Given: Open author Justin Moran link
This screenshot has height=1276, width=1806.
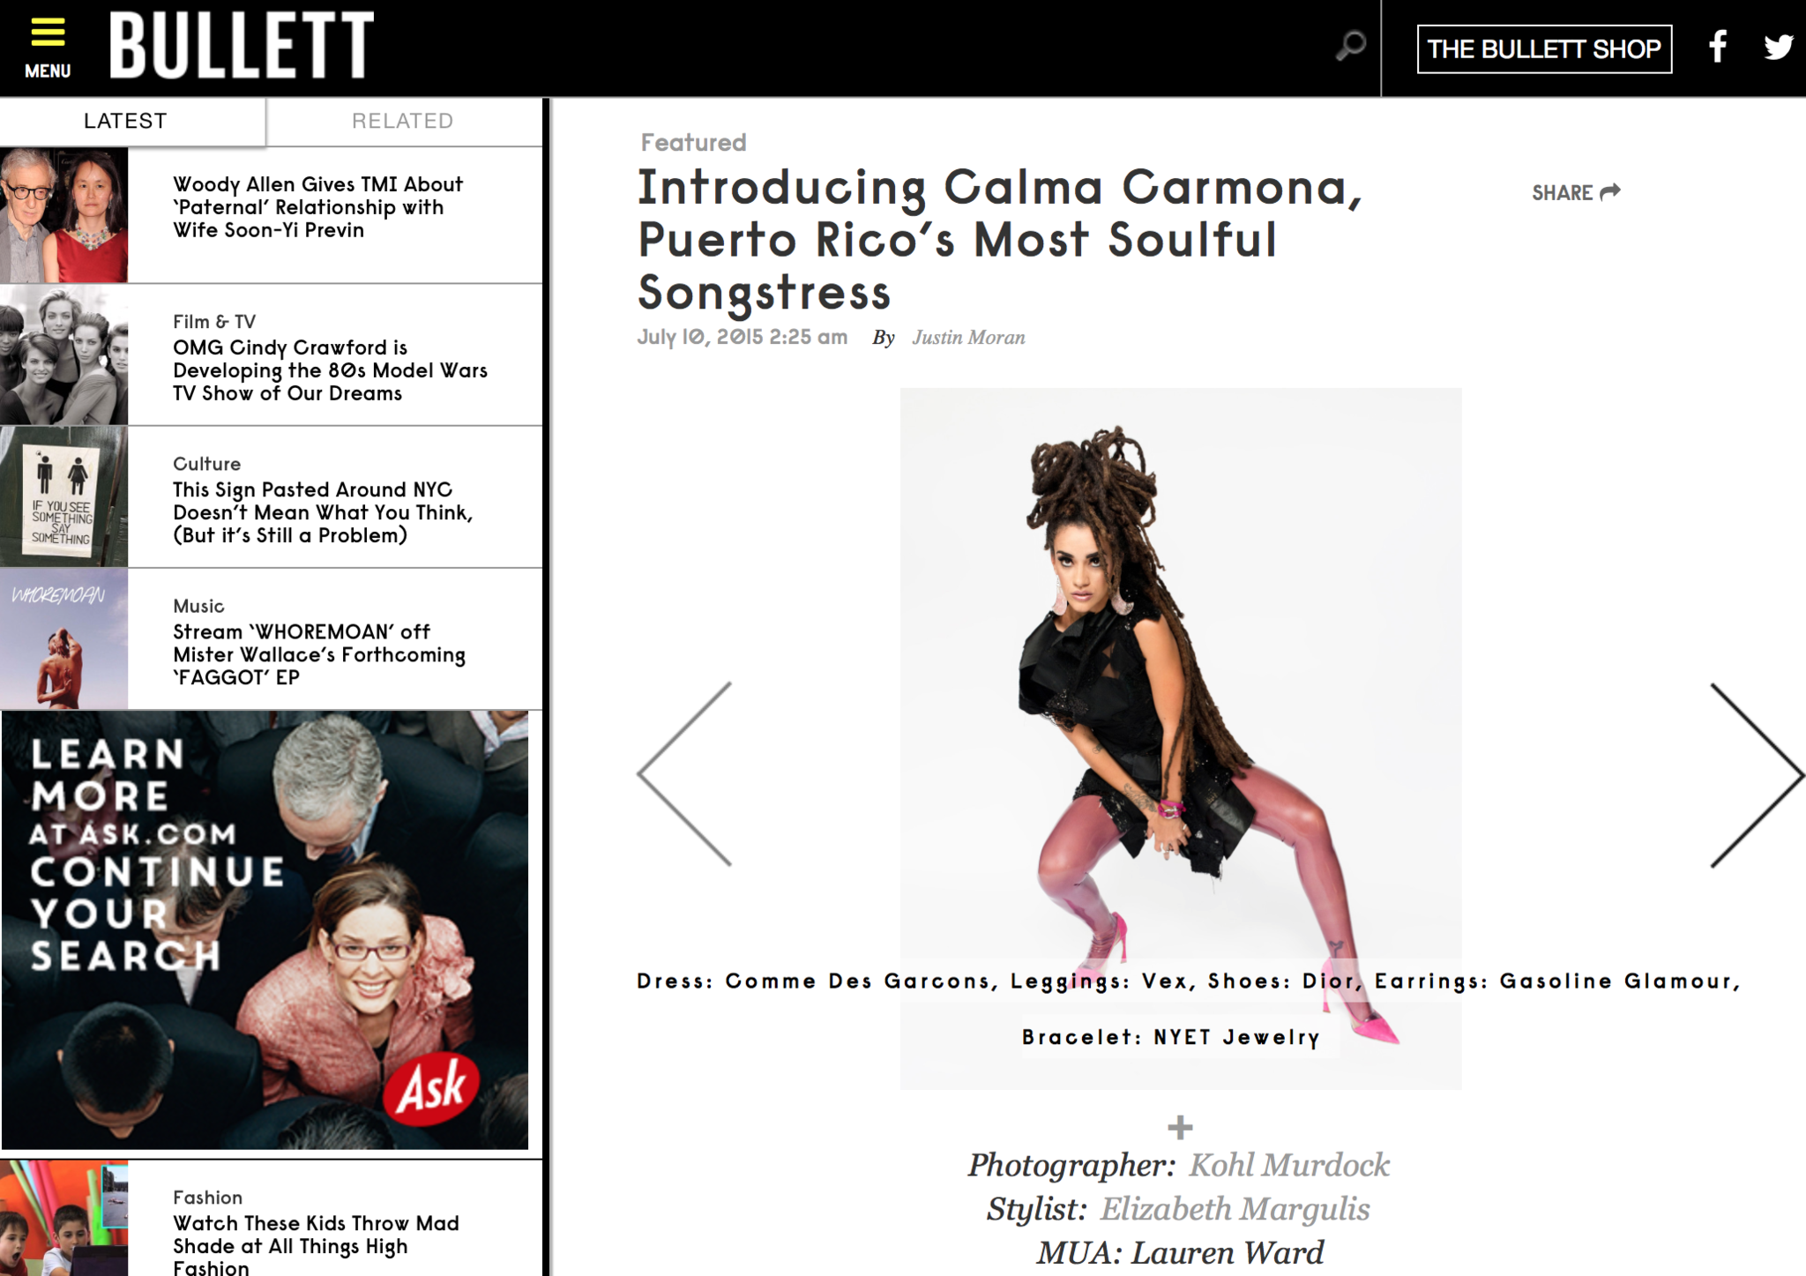Looking at the screenshot, I should click(968, 338).
